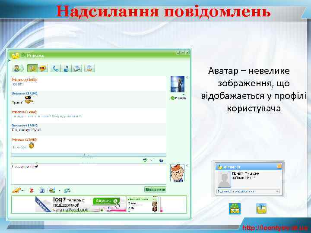Maximize the Princess chat window
Image resolution: width=311 pixels, height=233 pixels.
click(x=182, y=53)
